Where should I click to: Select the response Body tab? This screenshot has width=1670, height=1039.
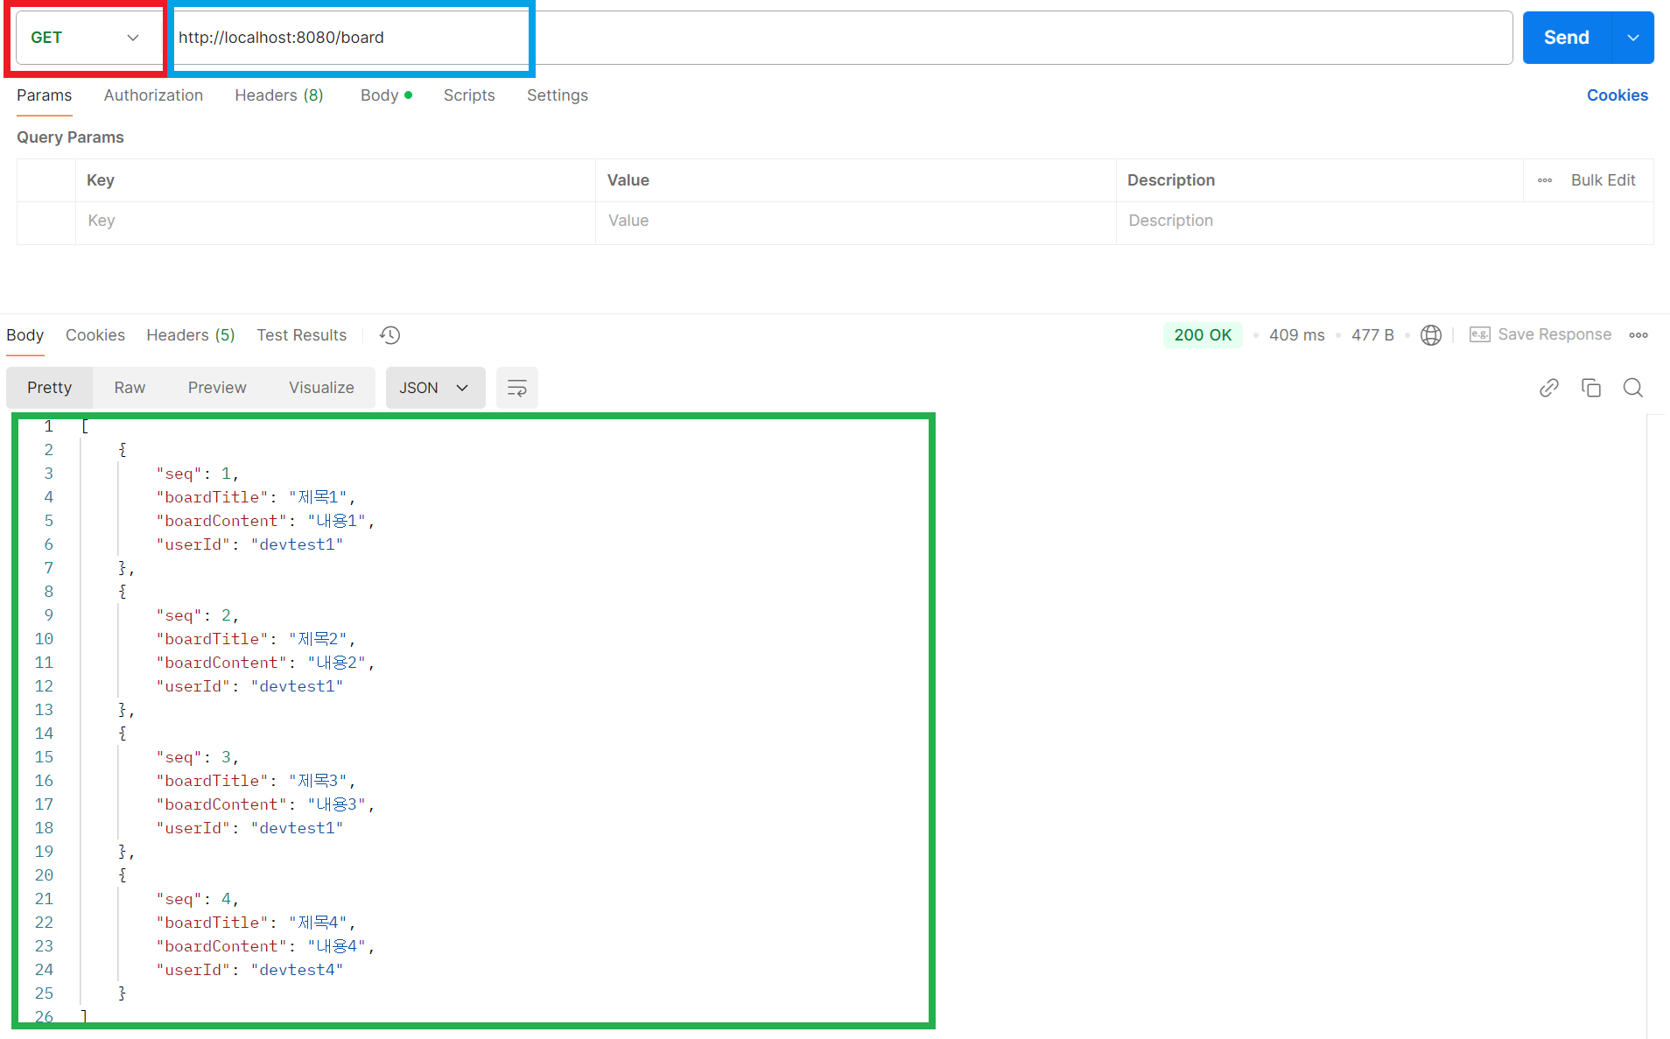(x=25, y=335)
